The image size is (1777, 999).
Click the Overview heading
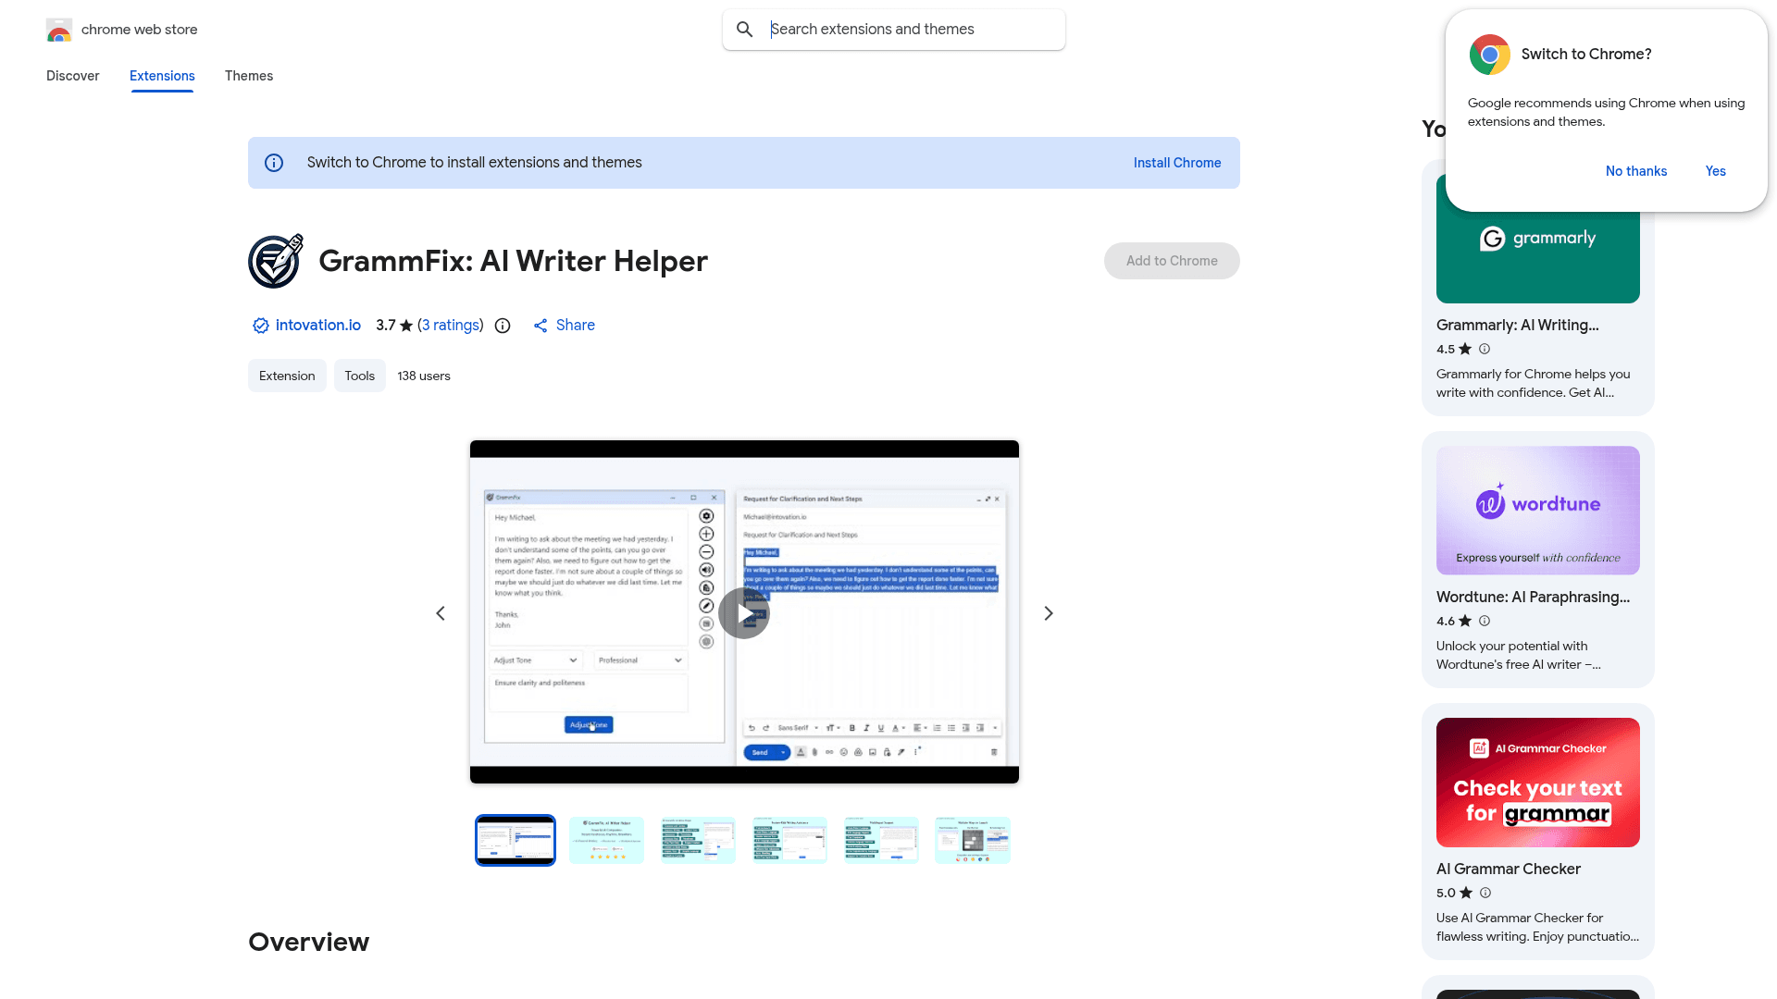coord(309,942)
